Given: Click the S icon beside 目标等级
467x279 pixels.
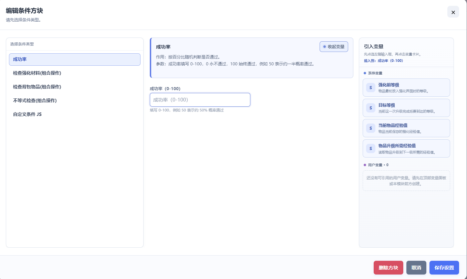Looking at the screenshot, I should tap(371, 108).
